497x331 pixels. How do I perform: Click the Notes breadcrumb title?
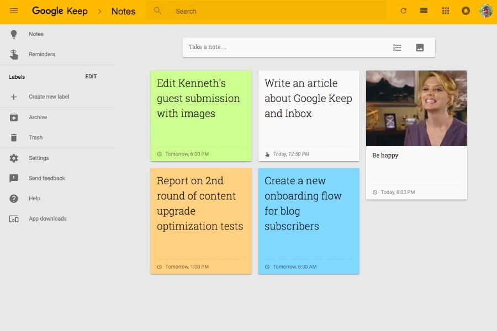123,12
